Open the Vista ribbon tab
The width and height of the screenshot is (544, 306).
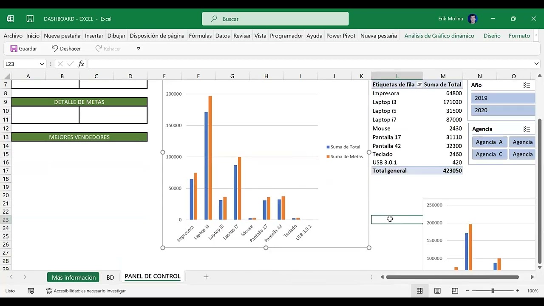click(260, 36)
